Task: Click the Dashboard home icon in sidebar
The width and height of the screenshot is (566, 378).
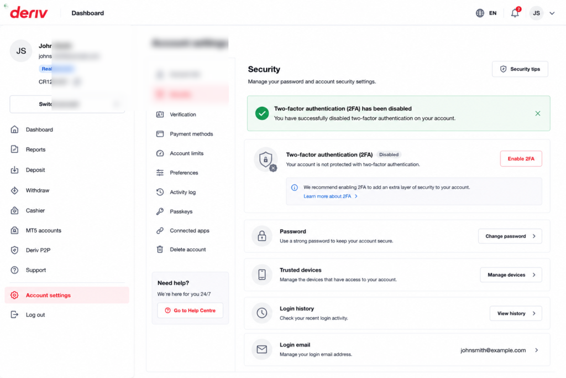Action: [x=14, y=130]
